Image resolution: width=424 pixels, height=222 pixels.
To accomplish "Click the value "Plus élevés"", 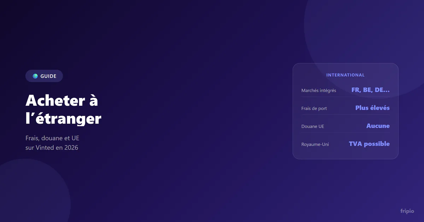I will pyautogui.click(x=372, y=108).
